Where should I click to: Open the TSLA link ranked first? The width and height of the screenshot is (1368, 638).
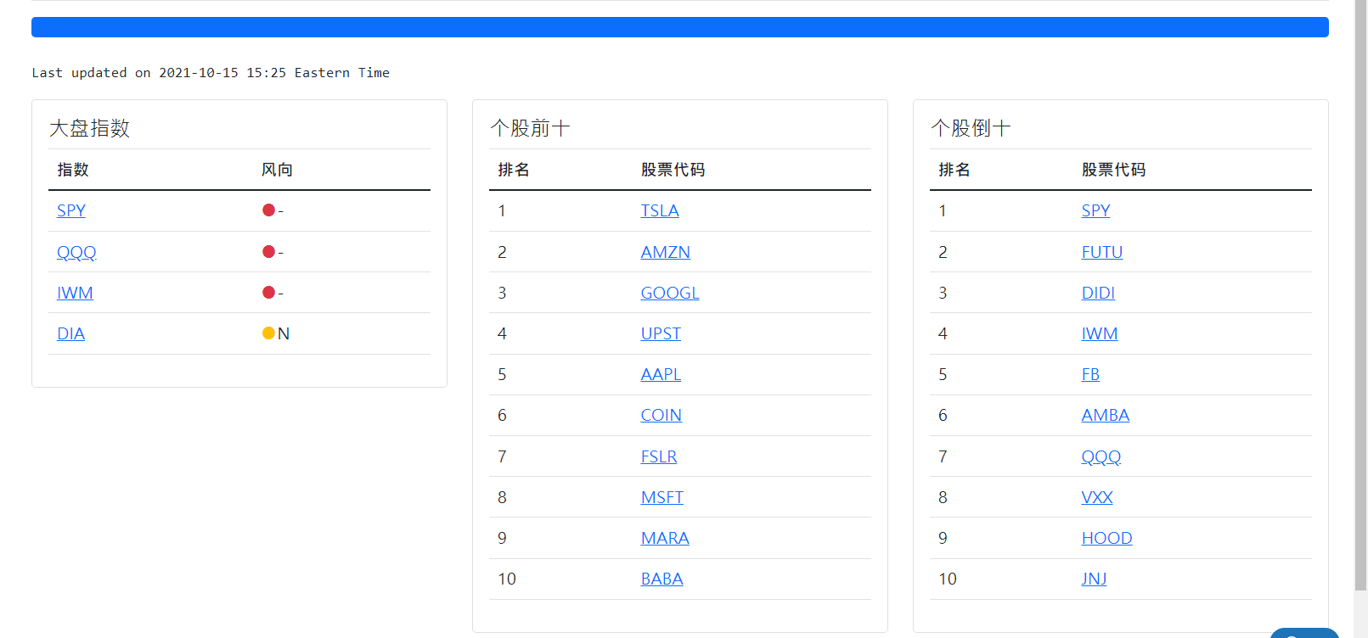[x=660, y=210]
